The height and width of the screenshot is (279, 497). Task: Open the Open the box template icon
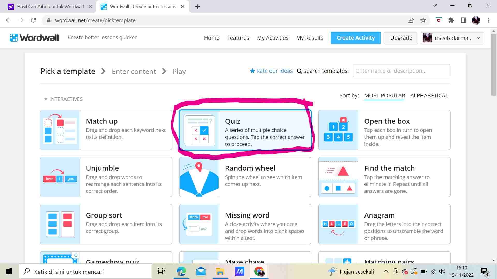(x=338, y=130)
